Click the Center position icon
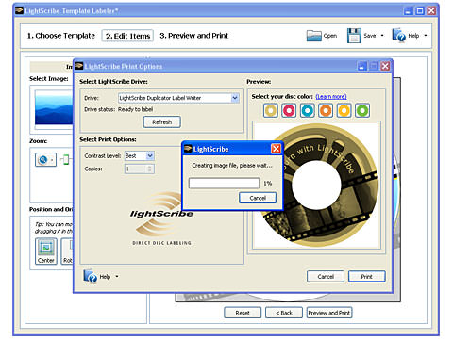Viewport: 453px width, 339px height. [46, 251]
